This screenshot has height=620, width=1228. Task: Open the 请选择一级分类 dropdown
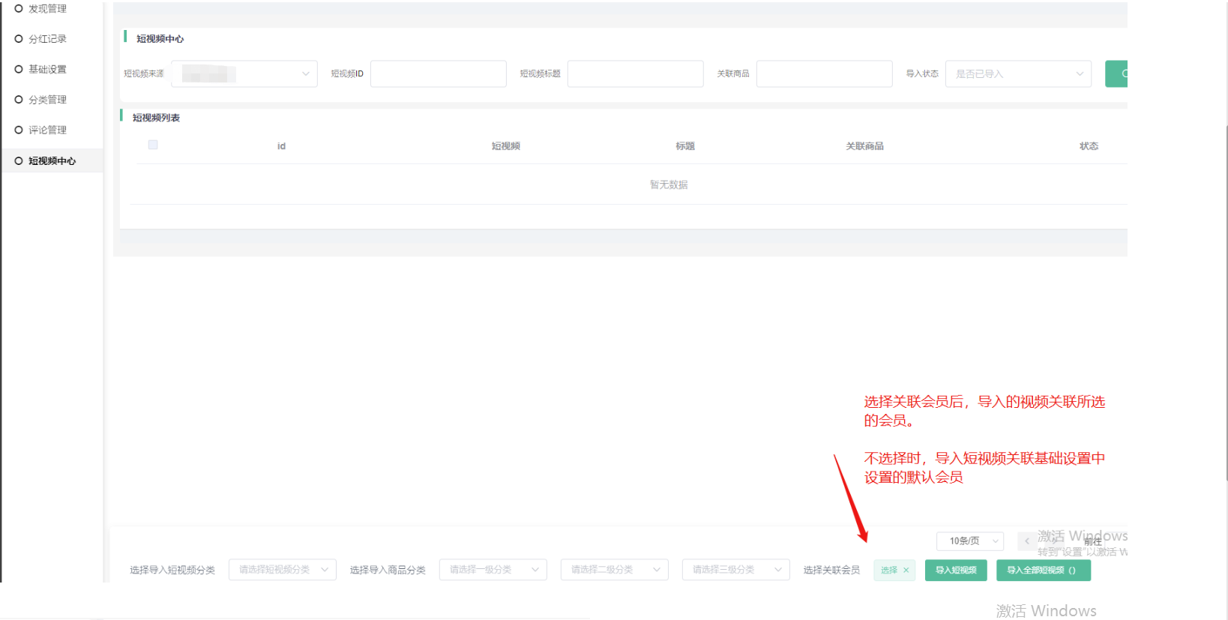click(x=493, y=570)
